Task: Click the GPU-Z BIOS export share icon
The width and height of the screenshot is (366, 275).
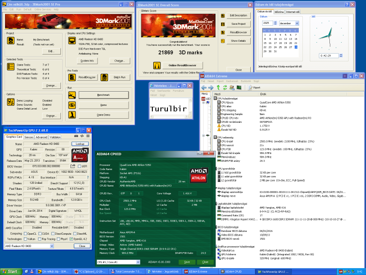Action: tap(73, 166)
